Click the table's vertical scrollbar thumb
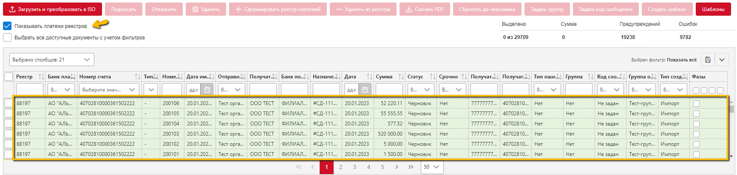The height and width of the screenshot is (175, 737). coord(731,108)
